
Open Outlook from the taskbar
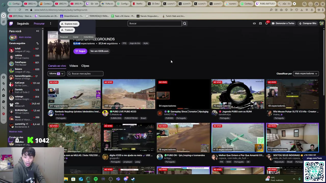click(81, 179)
